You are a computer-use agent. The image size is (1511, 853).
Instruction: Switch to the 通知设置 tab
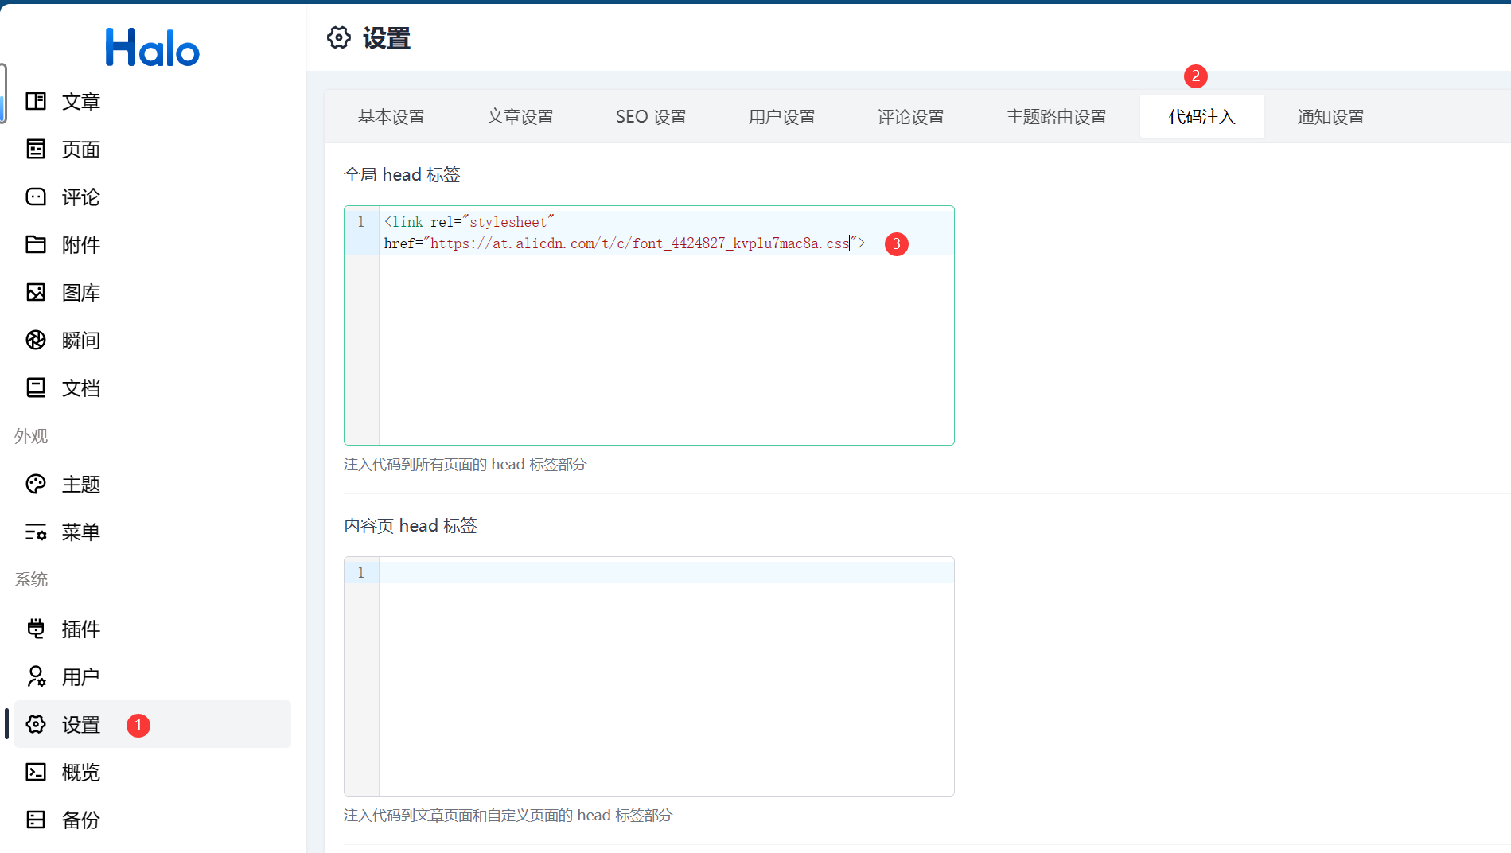[1330, 117]
